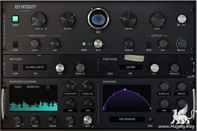197x131 pixels.
Task: Toggle the teal Power button
Action: point(15,19)
